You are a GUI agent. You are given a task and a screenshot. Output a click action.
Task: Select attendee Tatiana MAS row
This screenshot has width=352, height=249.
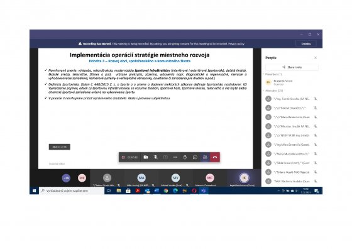click(292, 172)
